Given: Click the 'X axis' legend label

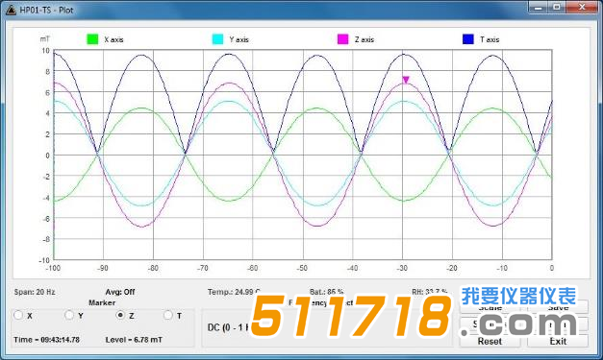Looking at the screenshot, I should click(x=113, y=39).
